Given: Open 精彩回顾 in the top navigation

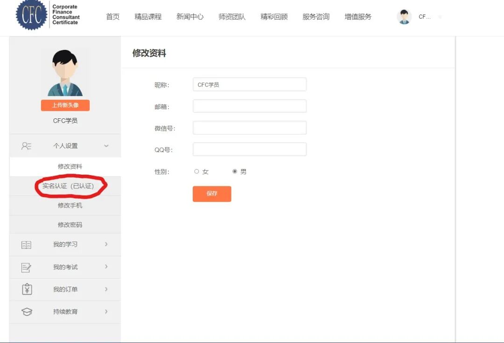Looking at the screenshot, I should pyautogui.click(x=274, y=17).
